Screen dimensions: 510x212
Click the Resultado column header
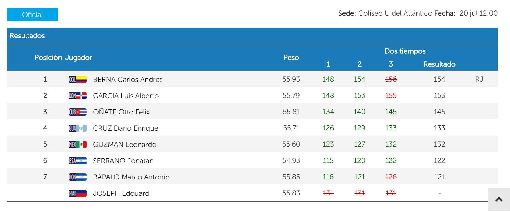pos(439,64)
